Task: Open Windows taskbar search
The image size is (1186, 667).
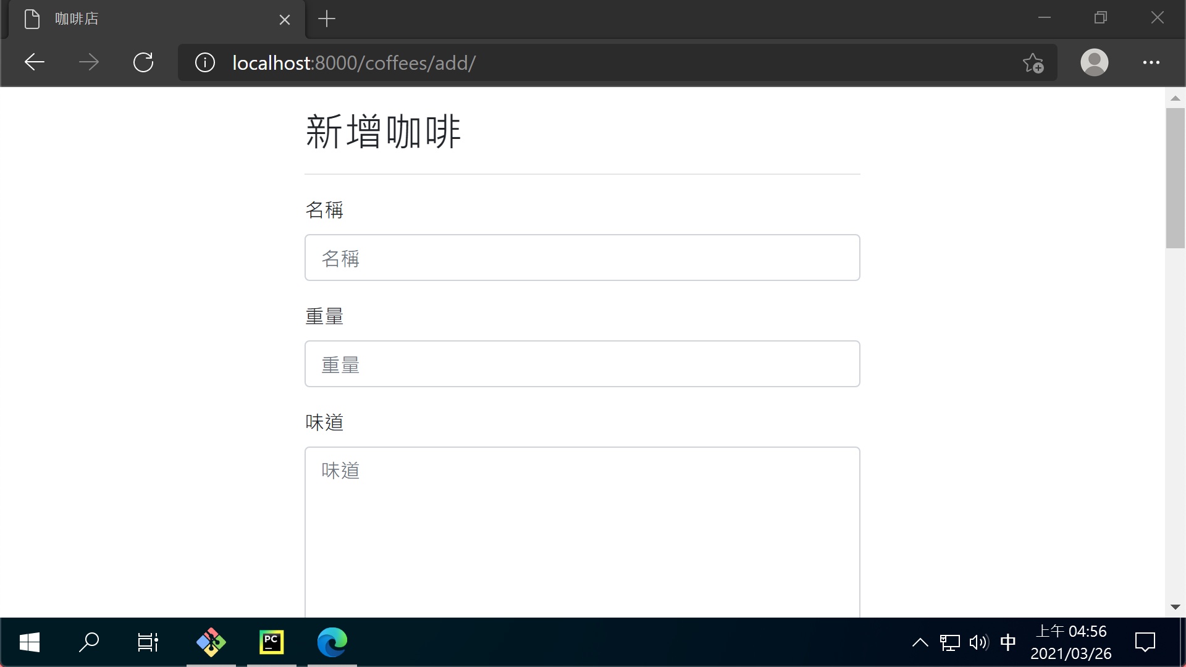Action: 89,642
